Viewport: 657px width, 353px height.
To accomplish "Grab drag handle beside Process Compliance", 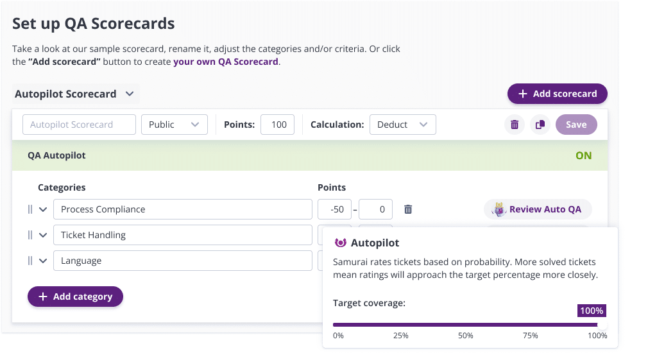I will [30, 209].
